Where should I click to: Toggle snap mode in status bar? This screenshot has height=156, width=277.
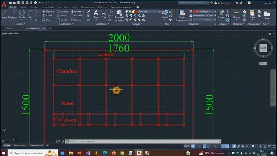[197, 146]
